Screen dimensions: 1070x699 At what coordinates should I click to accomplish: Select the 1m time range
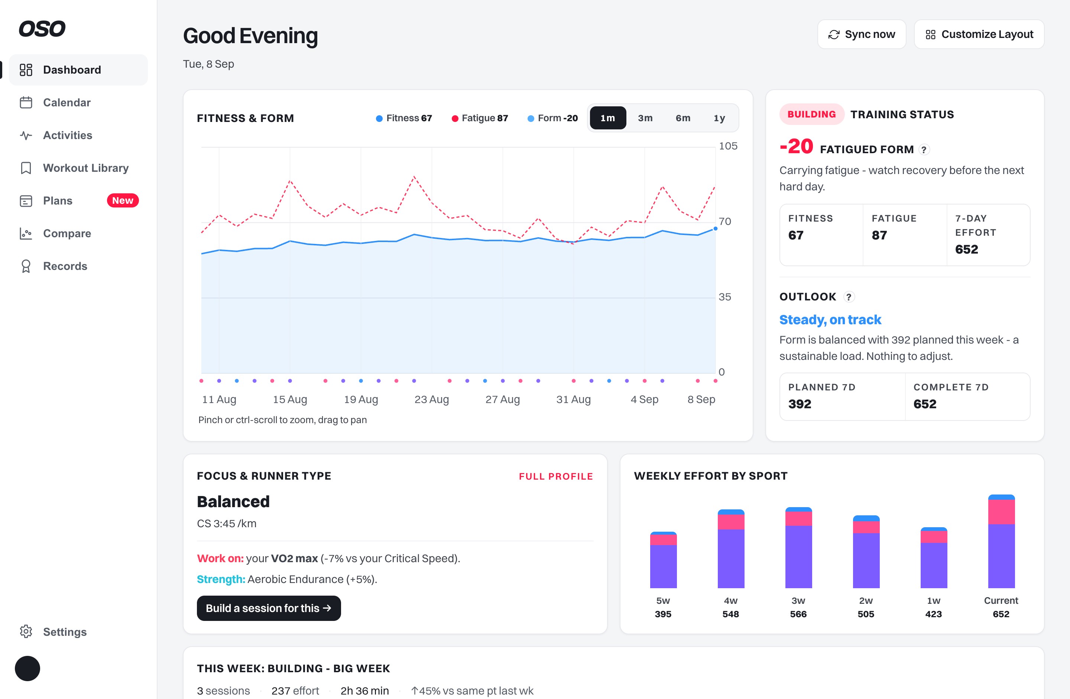pos(608,118)
